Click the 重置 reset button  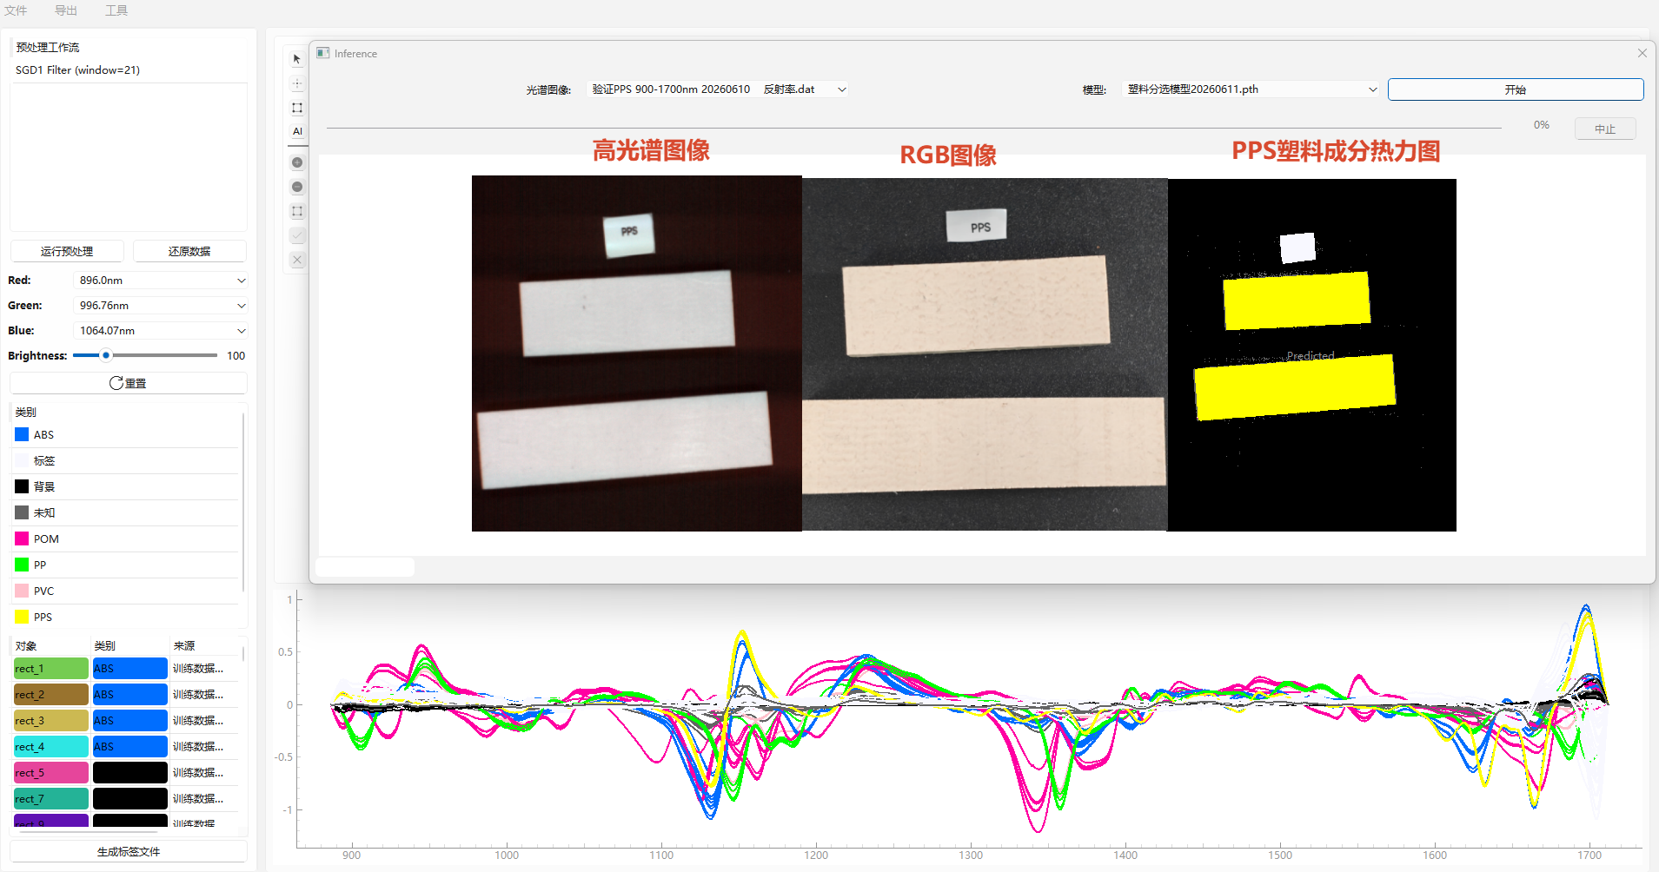tap(129, 383)
